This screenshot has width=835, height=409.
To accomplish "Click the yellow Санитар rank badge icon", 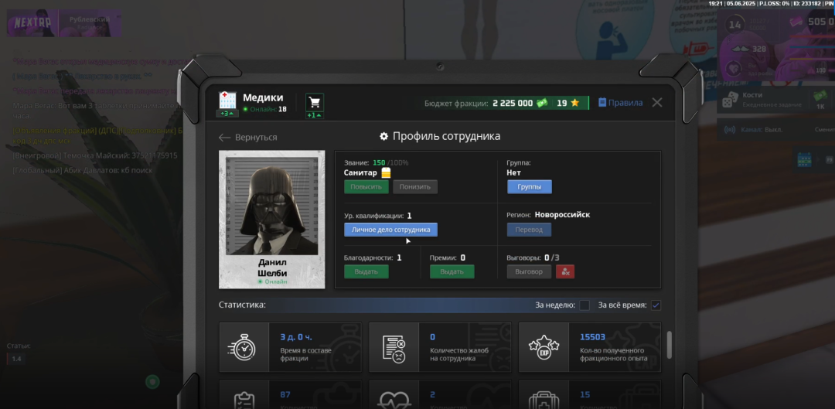I will pos(386,173).
